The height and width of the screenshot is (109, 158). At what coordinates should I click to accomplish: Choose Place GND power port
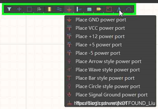(x=110, y=20)
